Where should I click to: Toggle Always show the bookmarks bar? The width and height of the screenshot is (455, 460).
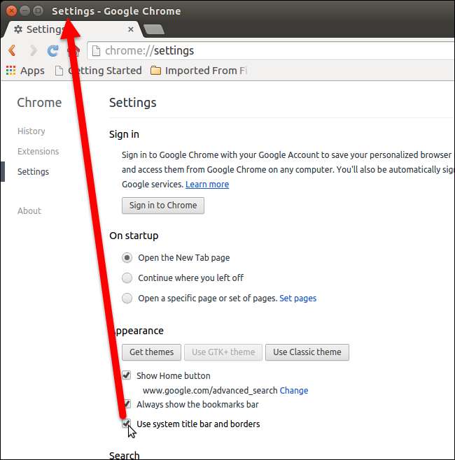(x=127, y=404)
